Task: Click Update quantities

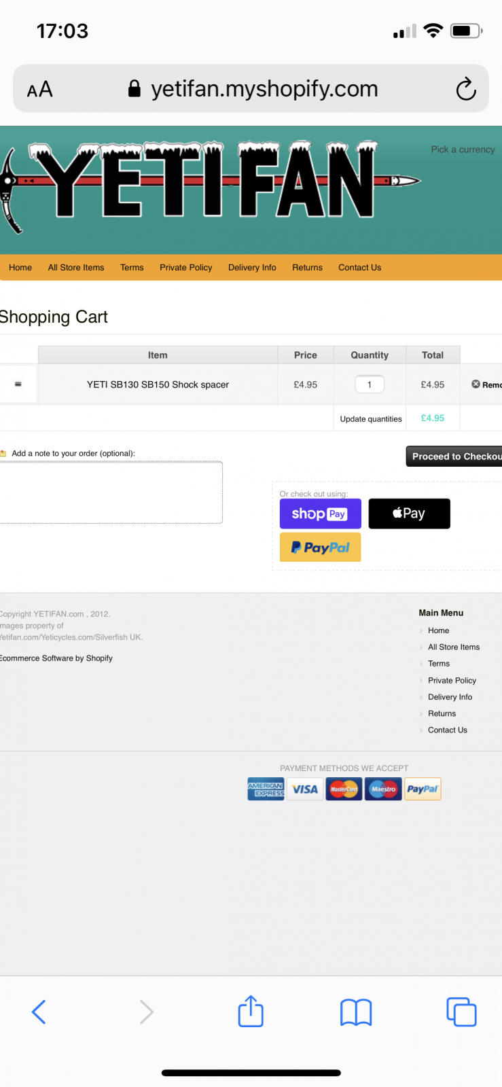Action: [370, 419]
